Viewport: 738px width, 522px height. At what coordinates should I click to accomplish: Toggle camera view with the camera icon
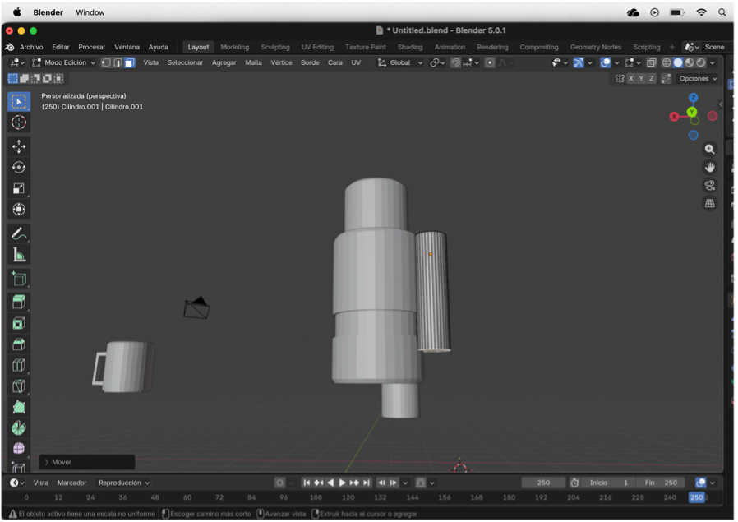pos(710,185)
